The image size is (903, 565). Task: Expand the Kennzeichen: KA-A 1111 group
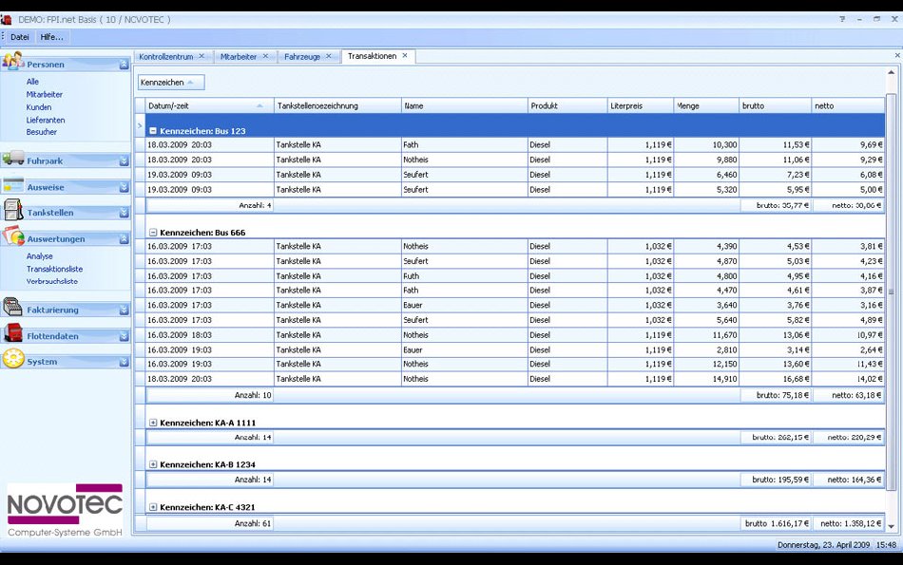pyautogui.click(x=153, y=423)
